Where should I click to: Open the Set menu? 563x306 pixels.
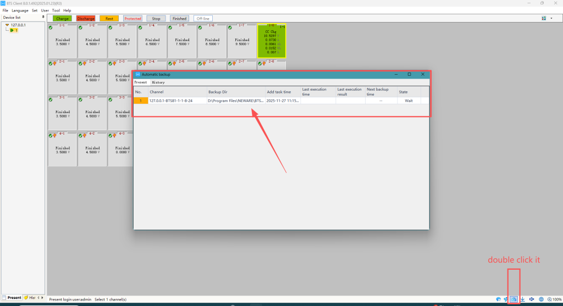coord(35,10)
